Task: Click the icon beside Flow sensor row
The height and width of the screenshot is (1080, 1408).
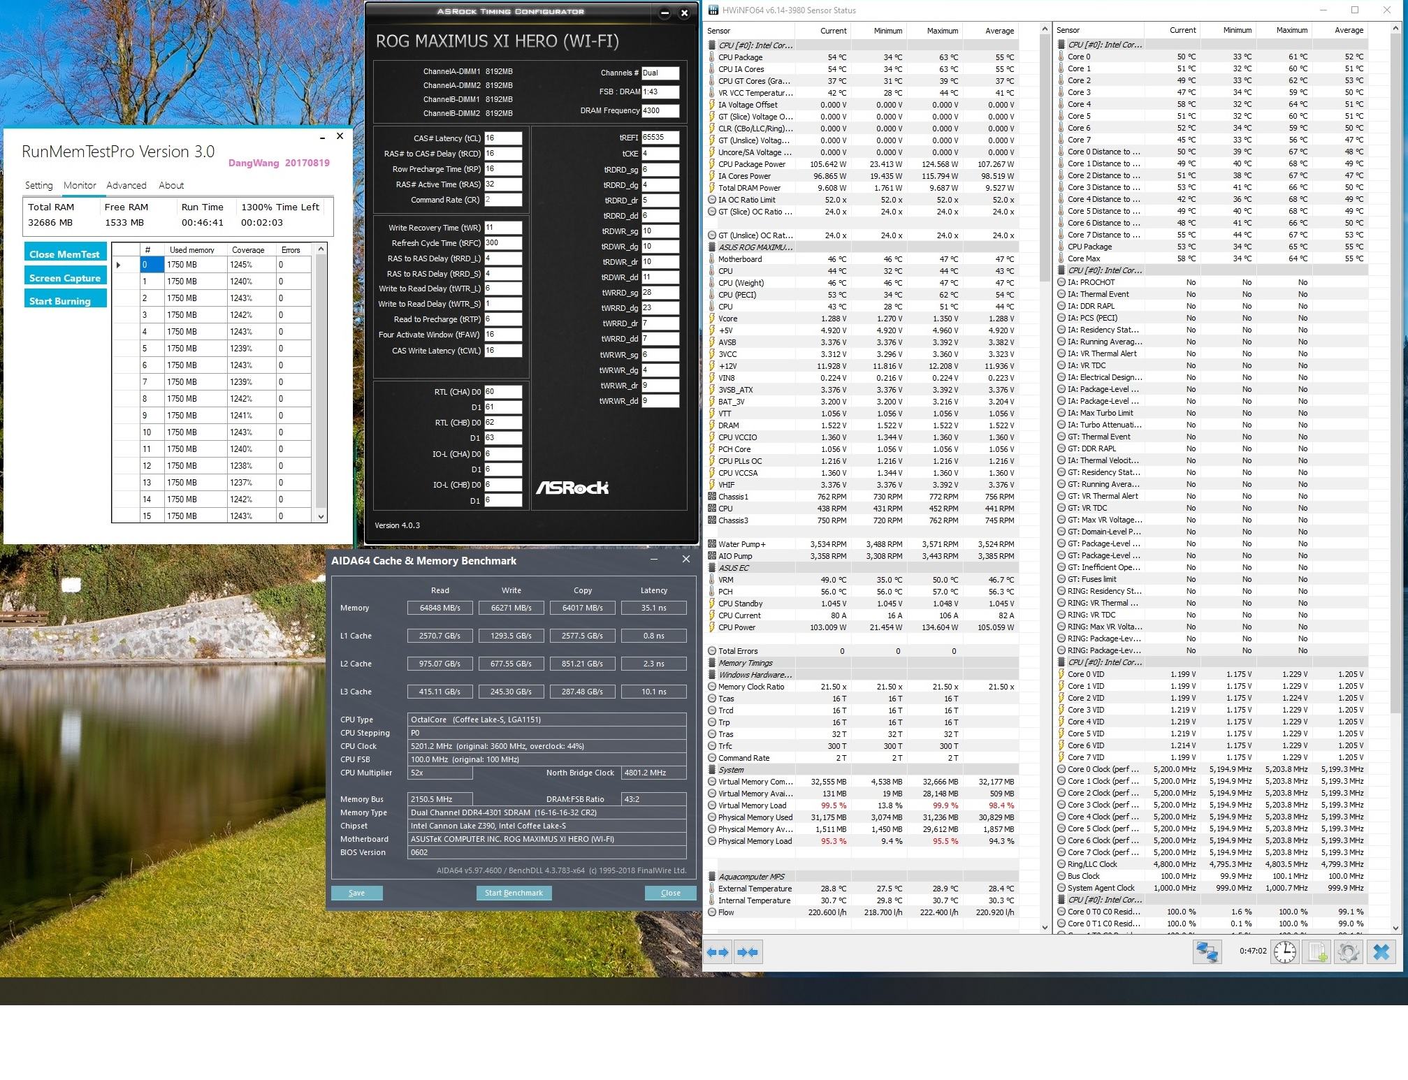Action: click(x=711, y=912)
